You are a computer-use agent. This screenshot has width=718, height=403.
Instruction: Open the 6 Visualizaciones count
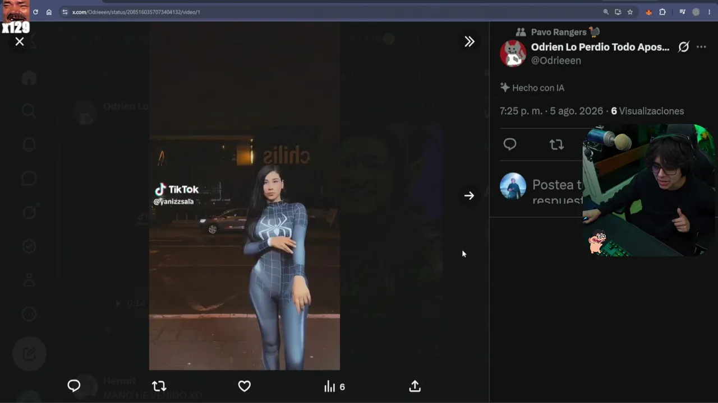[647, 111]
